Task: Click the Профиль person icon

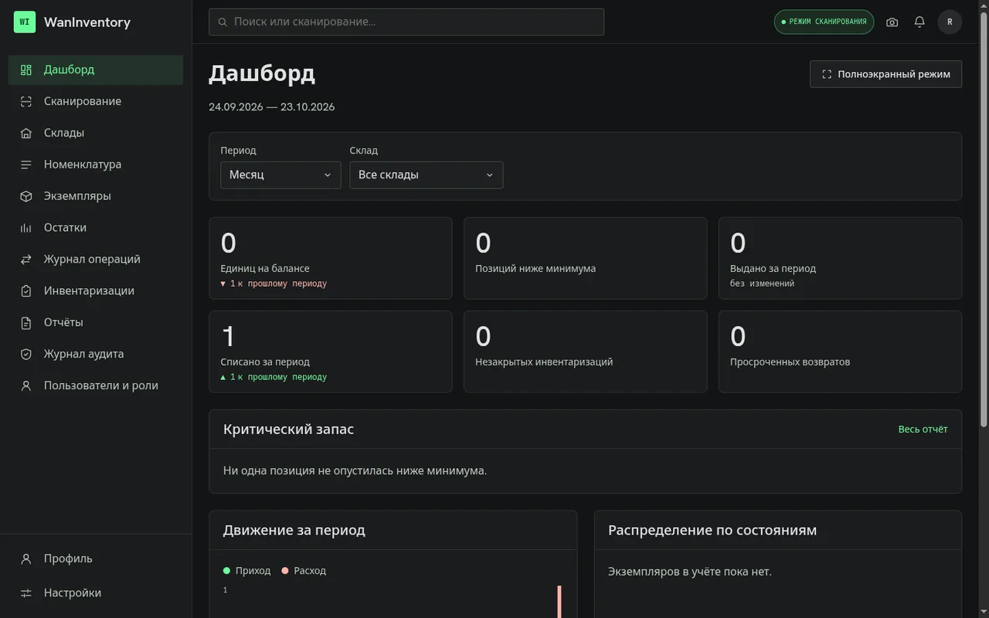Action: 26,559
